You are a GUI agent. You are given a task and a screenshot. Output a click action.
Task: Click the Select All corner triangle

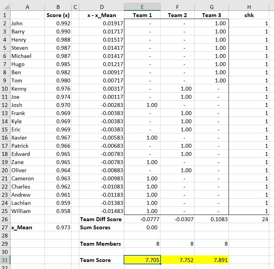[5, 7]
